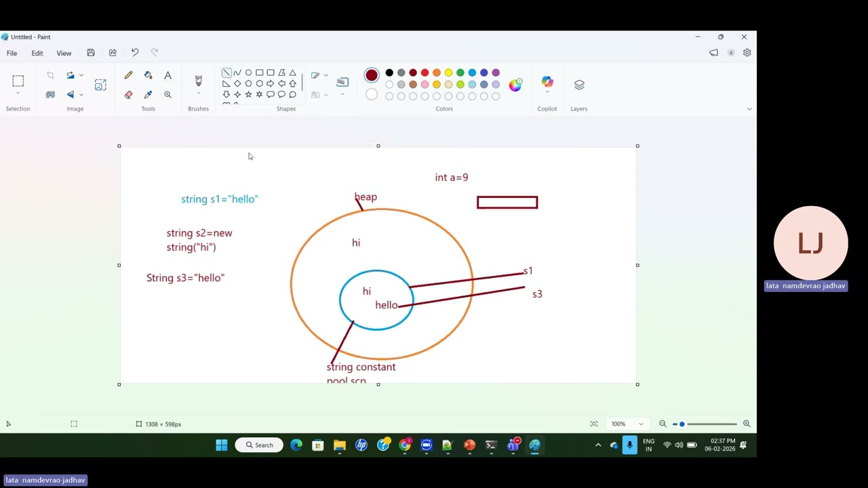Image resolution: width=868 pixels, height=488 pixels.
Task: Click the Resize and skew icon
Action: [x=100, y=85]
